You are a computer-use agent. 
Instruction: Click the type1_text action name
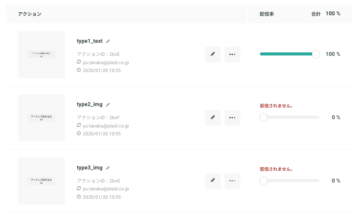[x=90, y=41]
